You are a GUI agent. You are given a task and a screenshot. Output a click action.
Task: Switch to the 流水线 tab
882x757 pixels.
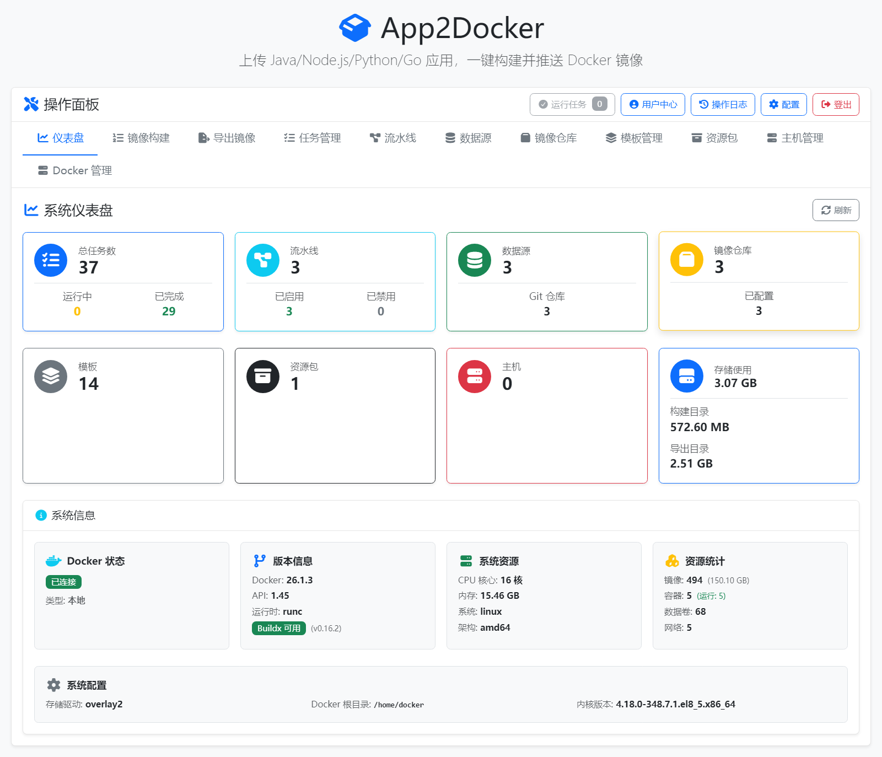pos(393,138)
